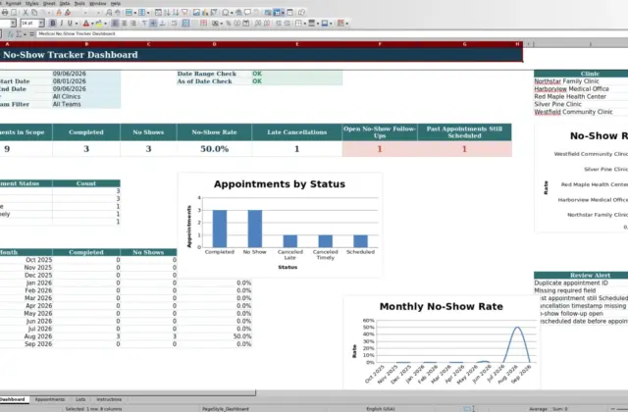The image size is (628, 412).
Task: Align cell content to top
Action: (144, 24)
